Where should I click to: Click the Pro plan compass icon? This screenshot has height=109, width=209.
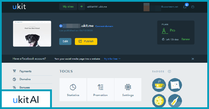[165, 31]
